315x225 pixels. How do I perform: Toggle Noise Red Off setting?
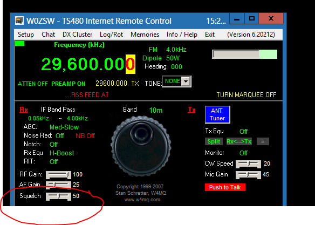(60, 136)
